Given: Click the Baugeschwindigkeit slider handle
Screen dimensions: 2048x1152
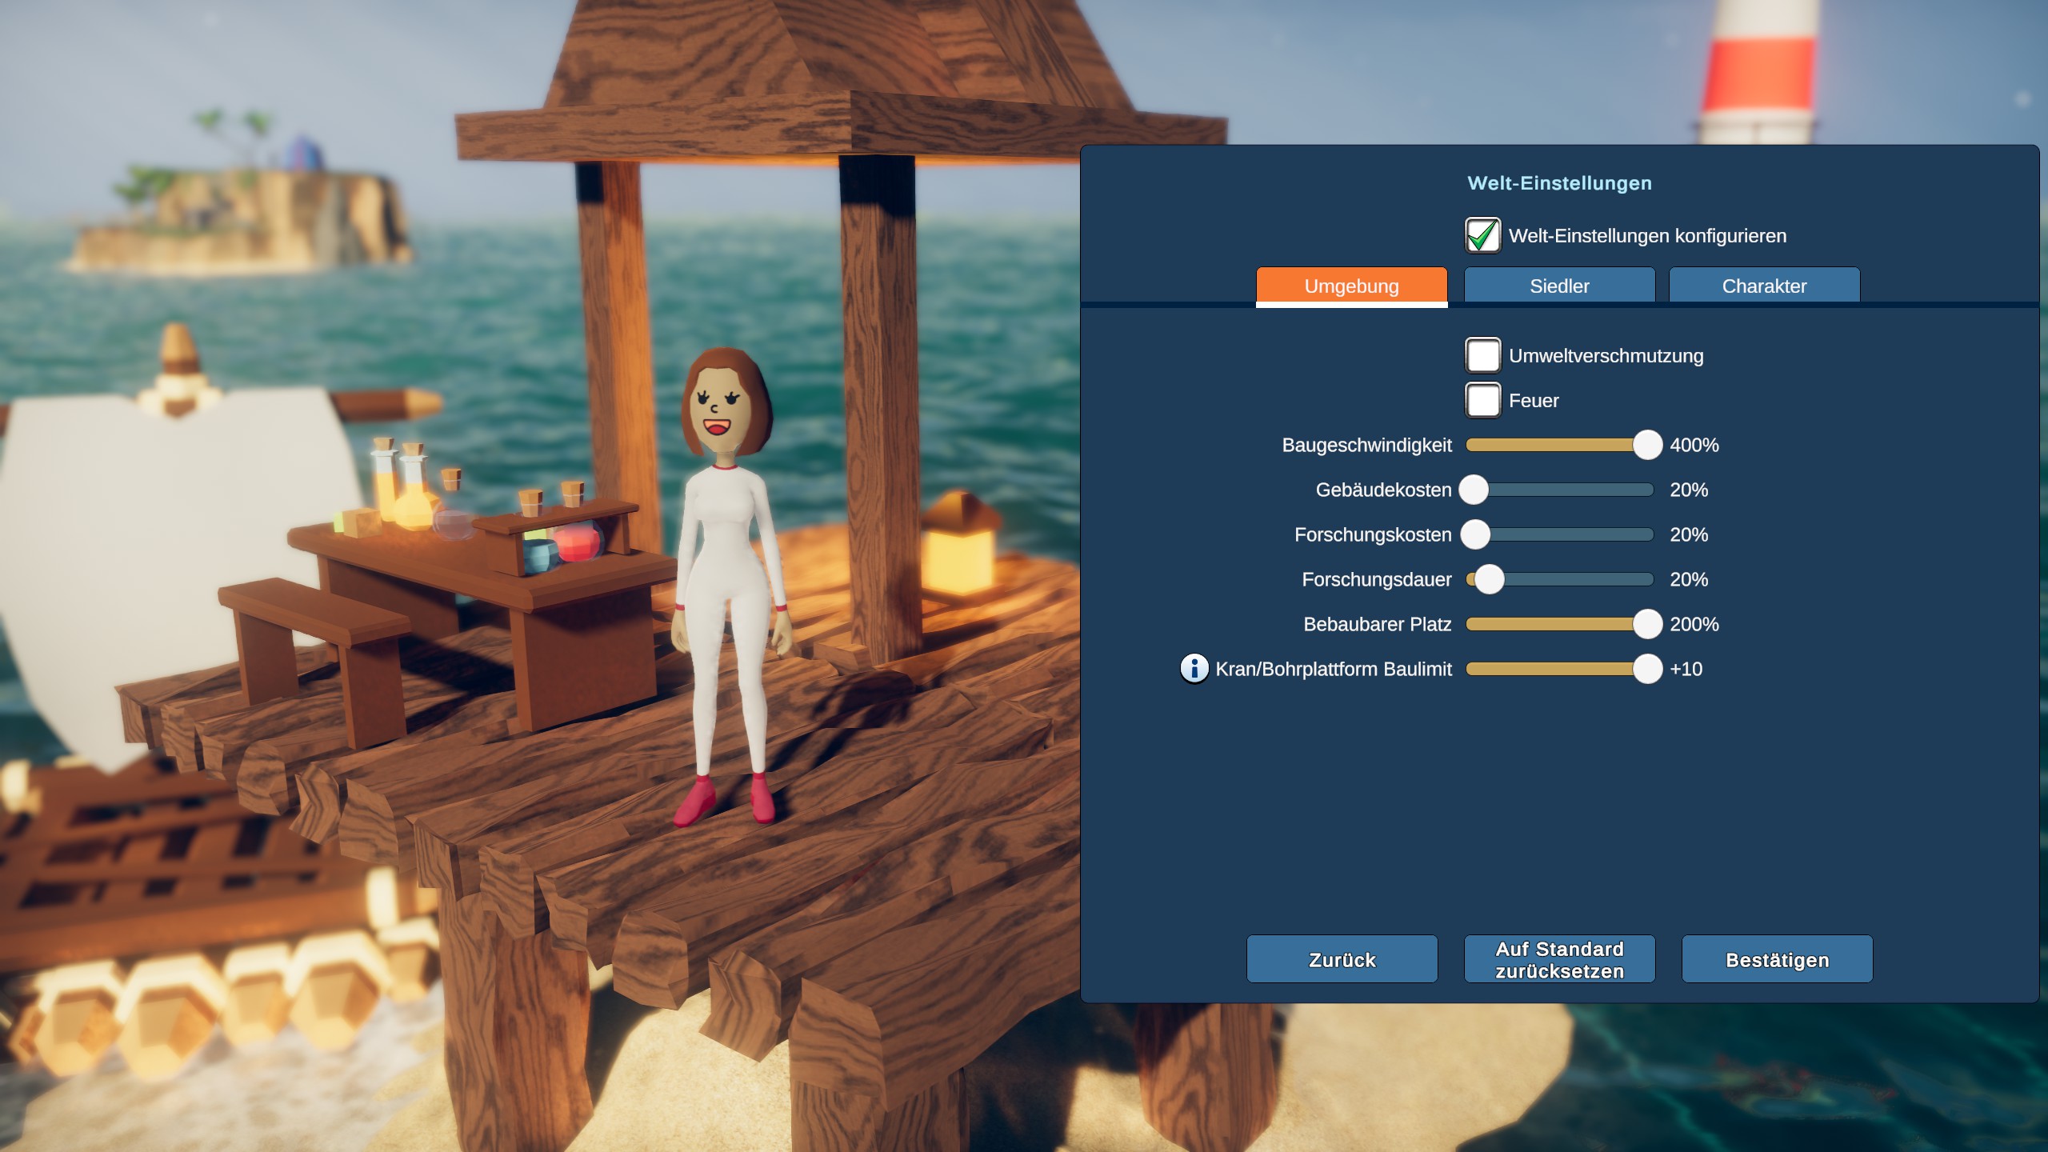Looking at the screenshot, I should (1647, 445).
